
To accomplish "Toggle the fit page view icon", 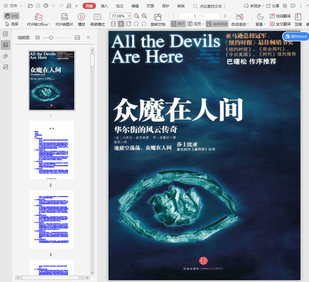I will (121, 24).
